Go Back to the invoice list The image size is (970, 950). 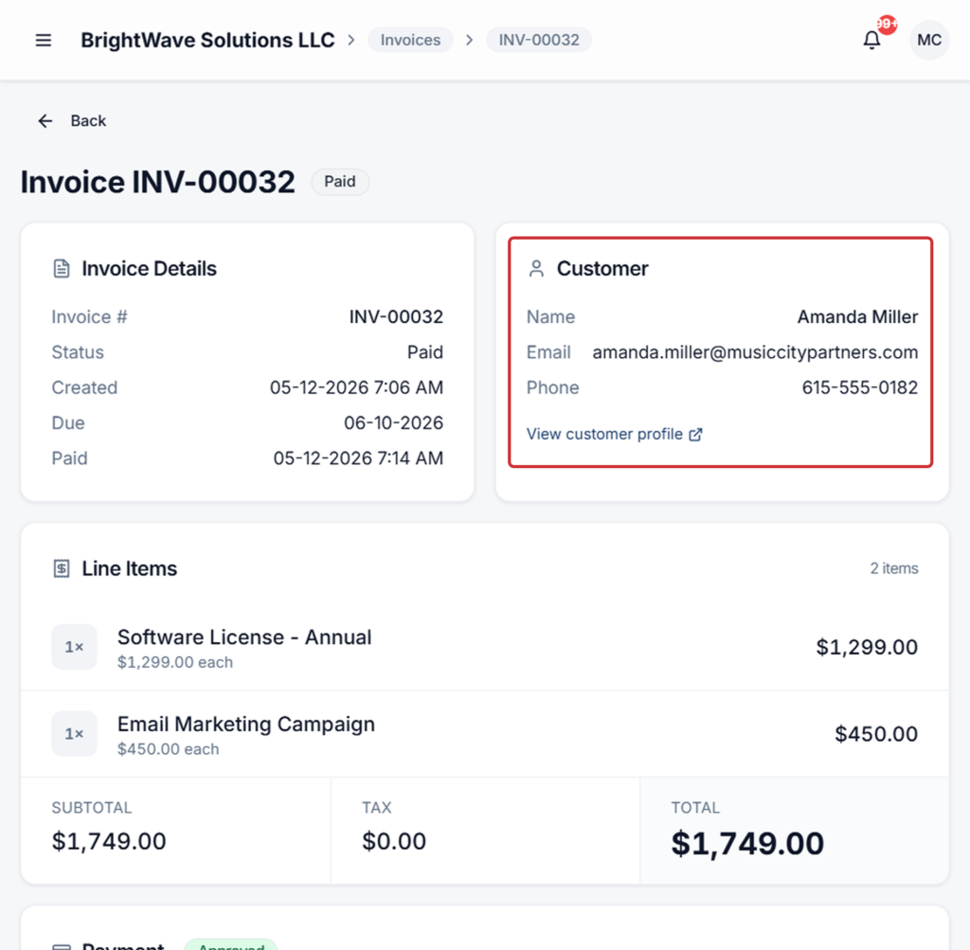72,120
